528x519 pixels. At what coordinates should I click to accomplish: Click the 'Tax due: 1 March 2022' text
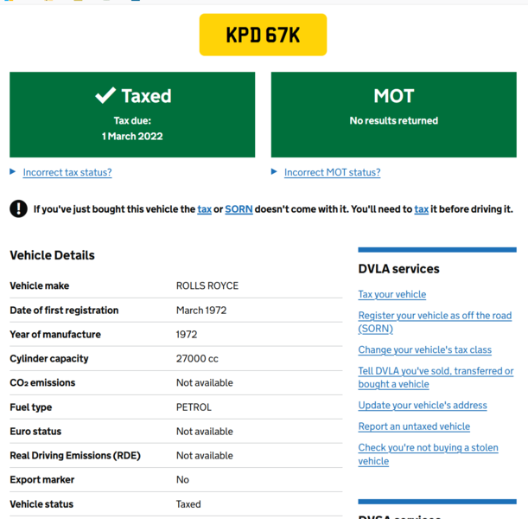click(132, 129)
